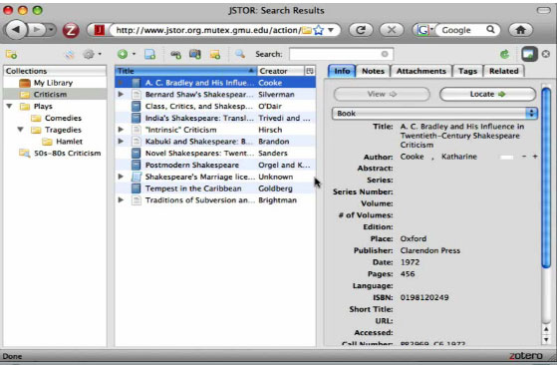This screenshot has height=365, width=557.
Task: Sort items by the Title column header
Action: click(x=185, y=71)
